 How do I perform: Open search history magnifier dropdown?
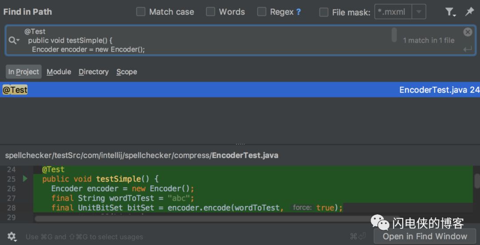(14, 40)
